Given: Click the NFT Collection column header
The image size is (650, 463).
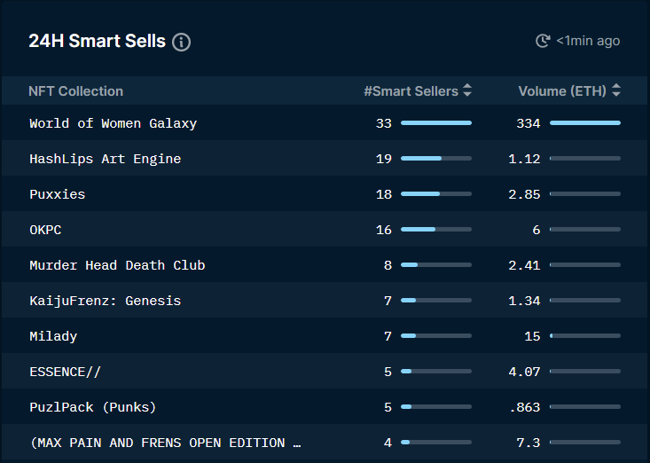Looking at the screenshot, I should (76, 91).
